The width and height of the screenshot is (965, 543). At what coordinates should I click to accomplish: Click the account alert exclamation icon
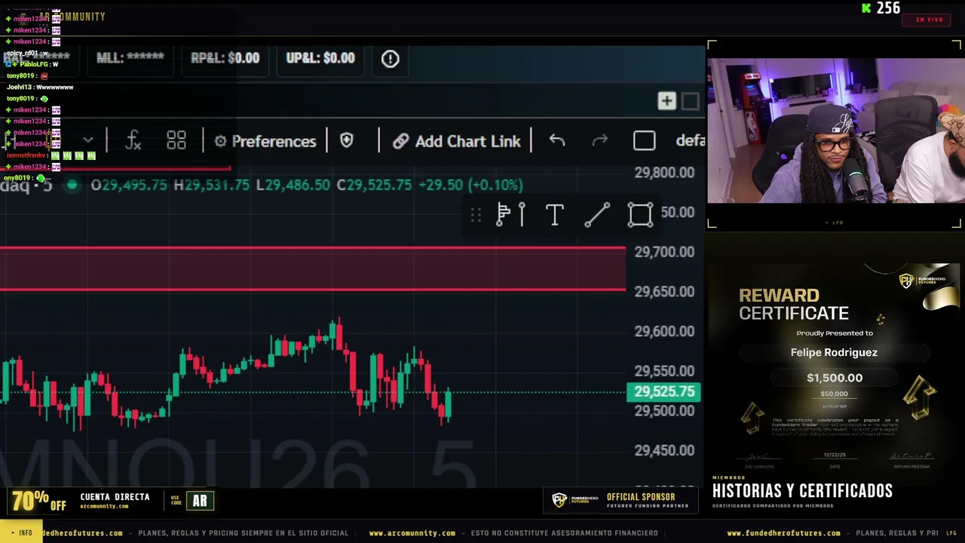[x=390, y=58]
